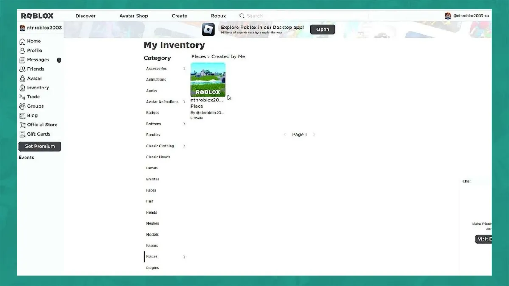Select the Emotes category
Viewport: 509px width, 286px height.
point(153,179)
